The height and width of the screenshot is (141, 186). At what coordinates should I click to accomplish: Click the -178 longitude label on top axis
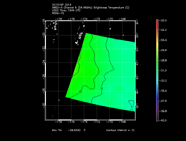tap(59, 19)
